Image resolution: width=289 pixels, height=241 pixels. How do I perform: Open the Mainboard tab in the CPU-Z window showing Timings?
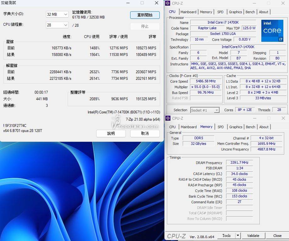tap(189, 127)
